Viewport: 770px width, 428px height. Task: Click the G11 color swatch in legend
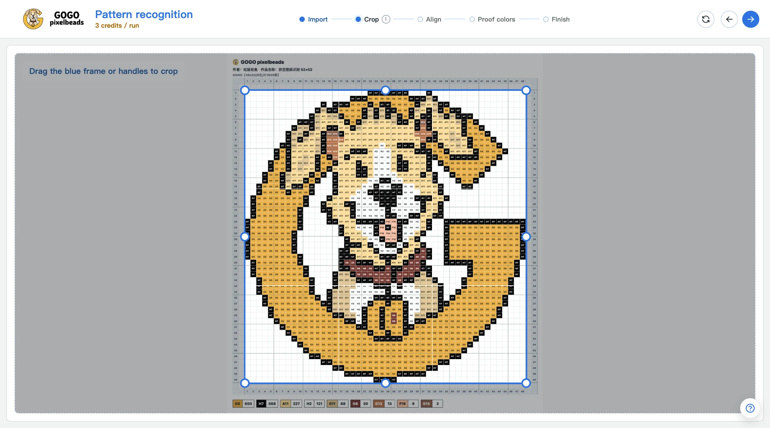[332, 404]
